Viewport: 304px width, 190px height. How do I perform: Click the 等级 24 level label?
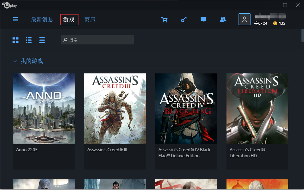260,23
